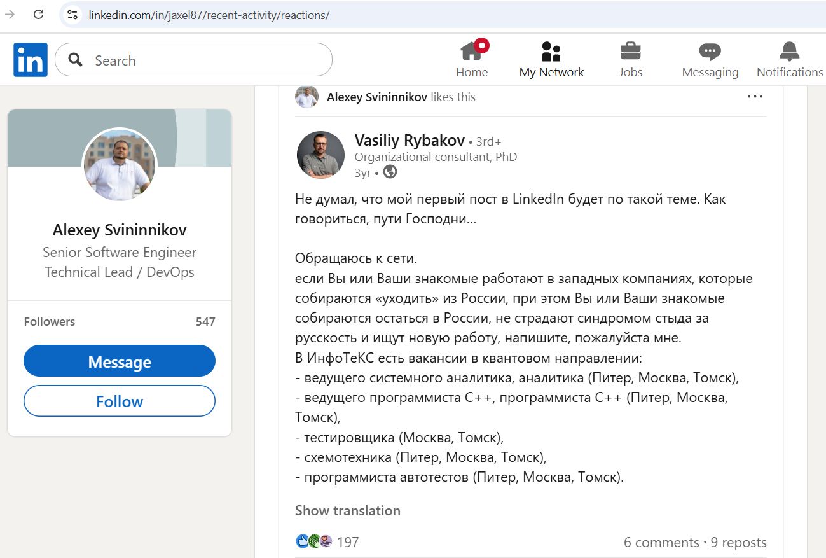Viewport: 826px width, 558px height.
Task: Click 'Senior Software Engineer' headline text
Action: pyautogui.click(x=120, y=252)
